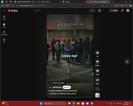Viewport: 133px width, 106px height.
Task: Go to next short with down arrow
Action: click(x=127, y=62)
